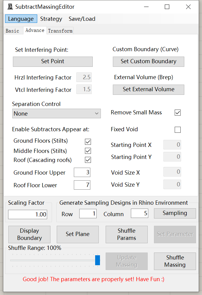Open the Strategy menu
This screenshot has width=202, height=295.
coord(51,19)
